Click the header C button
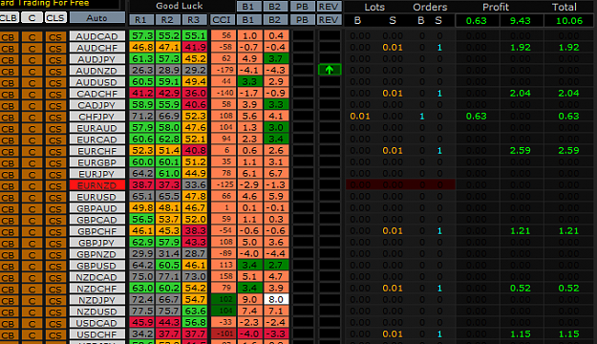Screen dimensions: 597x344 point(32,18)
